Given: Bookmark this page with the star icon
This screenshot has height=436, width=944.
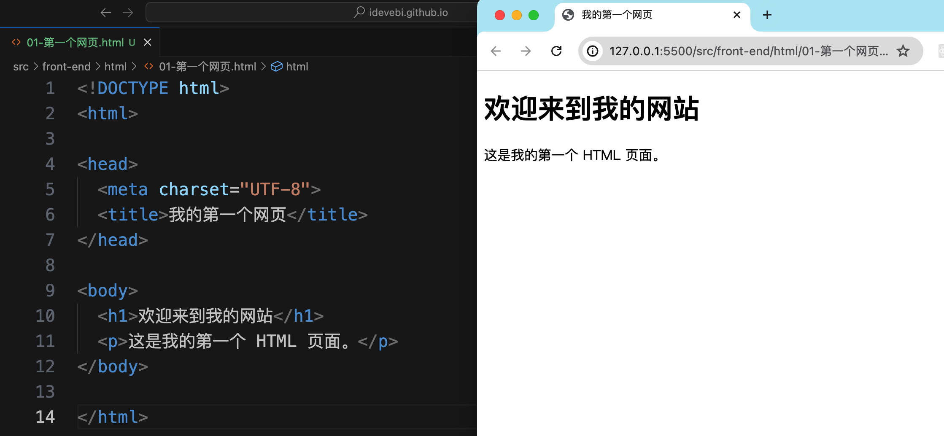Looking at the screenshot, I should 903,51.
